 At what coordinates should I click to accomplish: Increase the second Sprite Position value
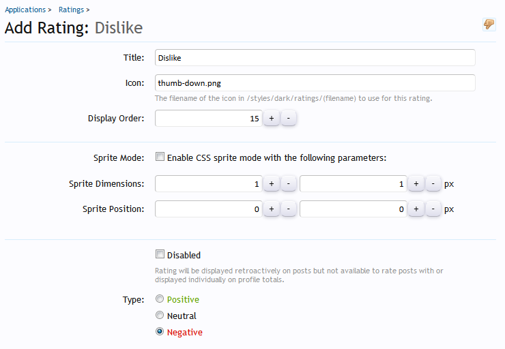(416, 209)
